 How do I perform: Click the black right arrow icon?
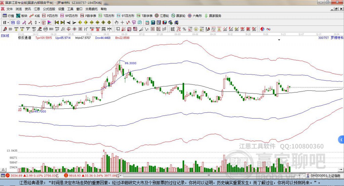(74, 22)
